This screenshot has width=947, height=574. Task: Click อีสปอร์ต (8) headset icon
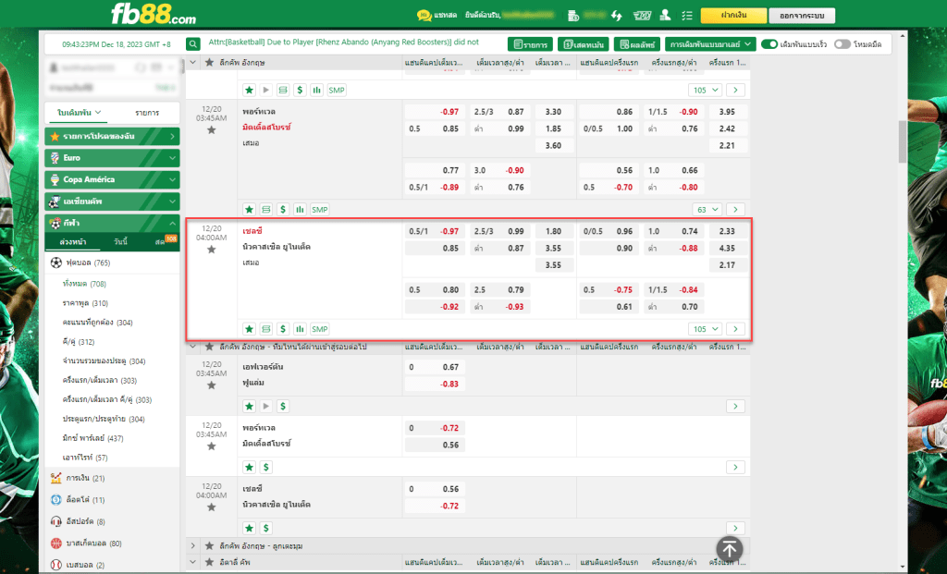click(x=56, y=521)
